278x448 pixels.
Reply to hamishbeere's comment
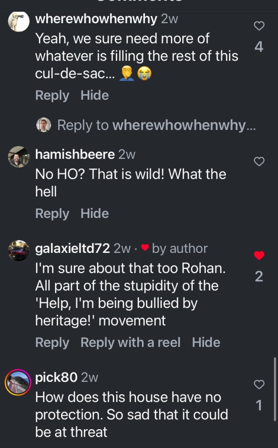pos(52,213)
